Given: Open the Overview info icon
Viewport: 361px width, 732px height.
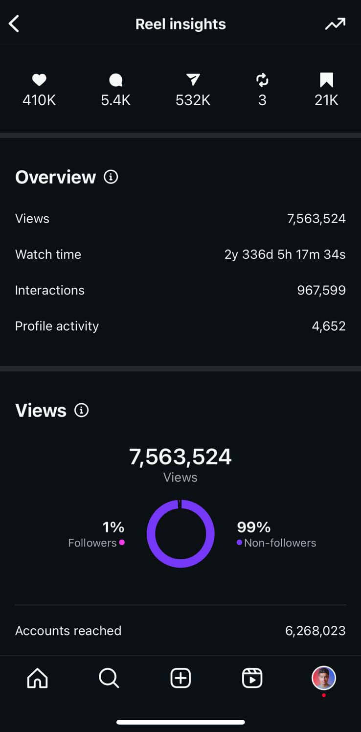Looking at the screenshot, I should (x=111, y=177).
